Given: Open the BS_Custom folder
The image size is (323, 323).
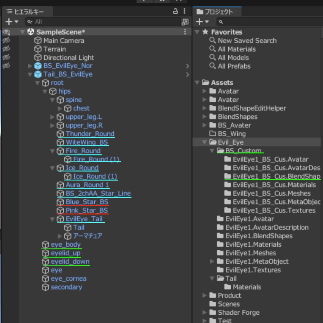Looking at the screenshot, I should (x=243, y=151).
